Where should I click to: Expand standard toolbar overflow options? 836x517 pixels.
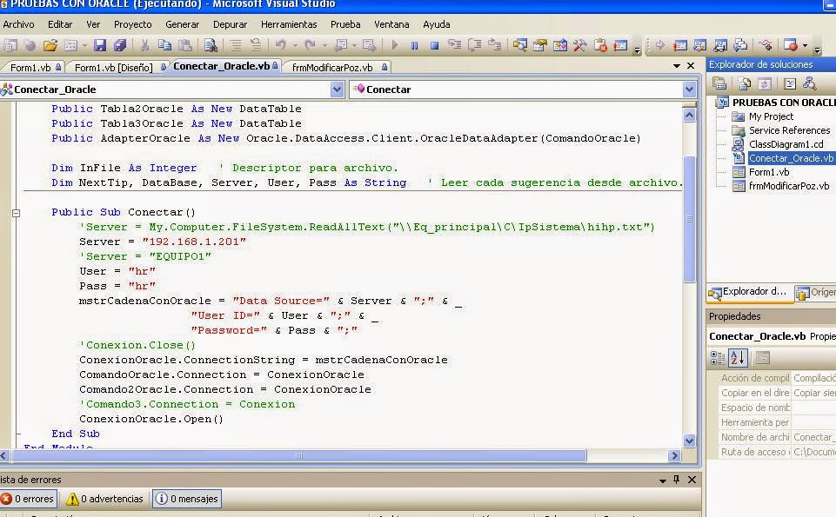[637, 50]
